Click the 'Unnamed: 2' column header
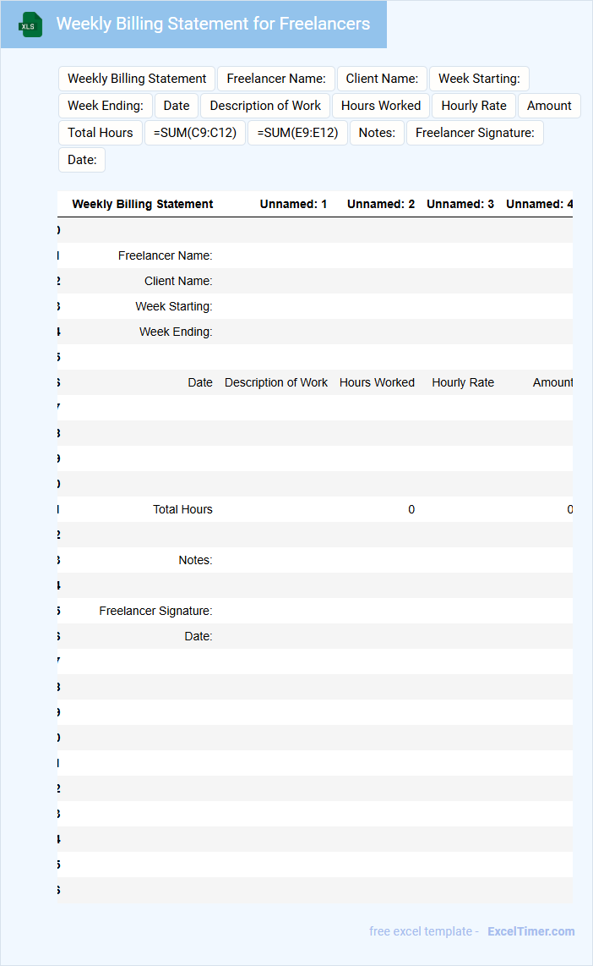Viewport: 593px width, 966px height. [381, 204]
